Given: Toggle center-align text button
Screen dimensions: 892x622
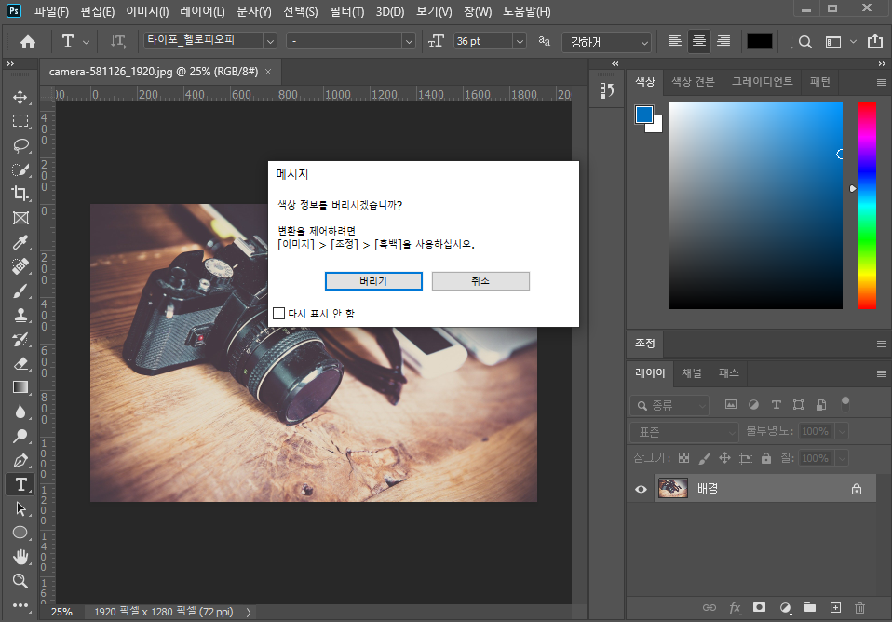Looking at the screenshot, I should coord(699,42).
